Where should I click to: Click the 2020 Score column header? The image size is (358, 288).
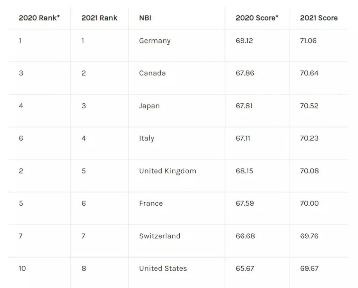[x=257, y=18]
